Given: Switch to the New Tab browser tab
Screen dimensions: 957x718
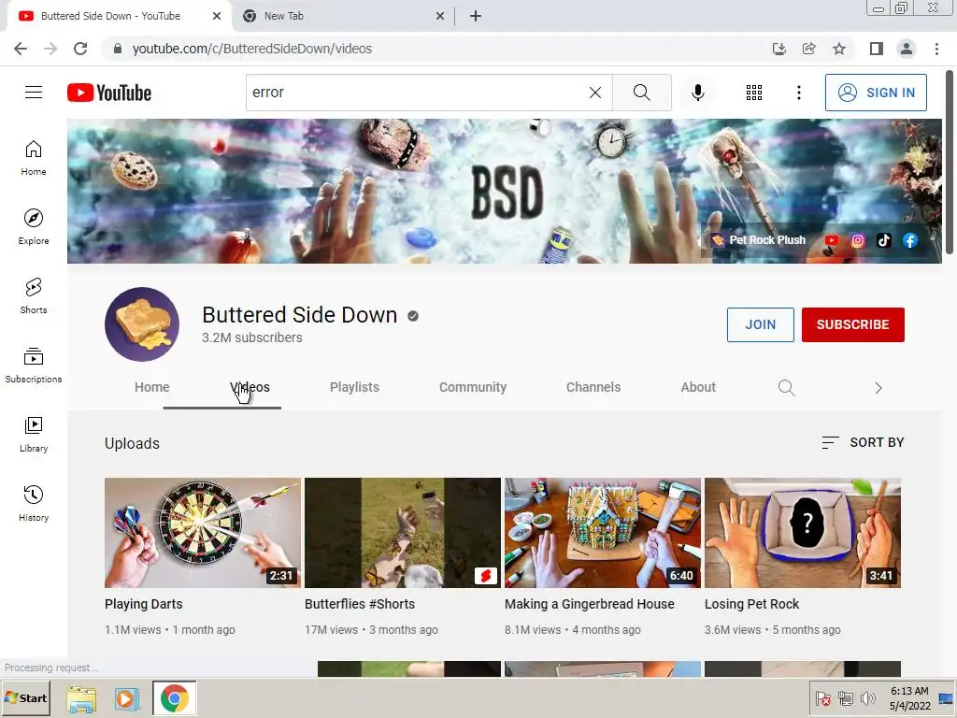Looking at the screenshot, I should (x=342, y=16).
